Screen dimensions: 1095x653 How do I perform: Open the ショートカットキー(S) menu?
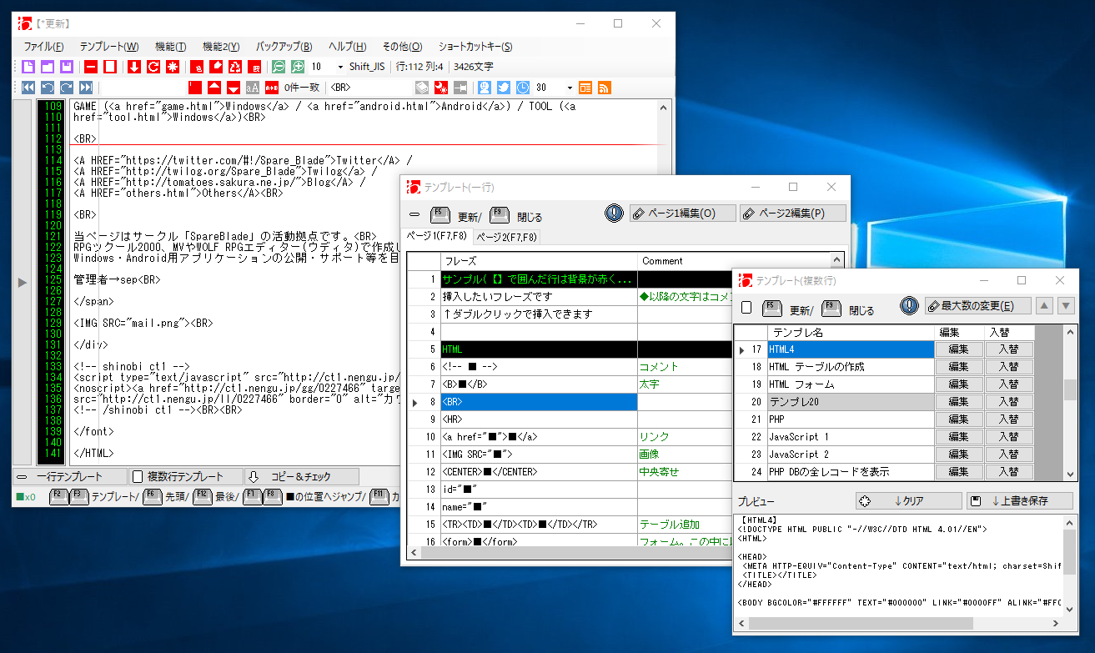click(475, 47)
